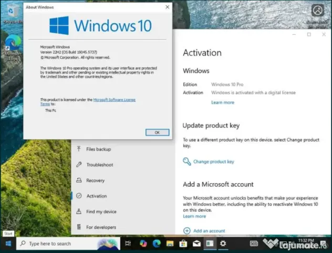This screenshot has width=332, height=253.
Task: Open the Microsoft Software License Terms link
Action: click(114, 99)
